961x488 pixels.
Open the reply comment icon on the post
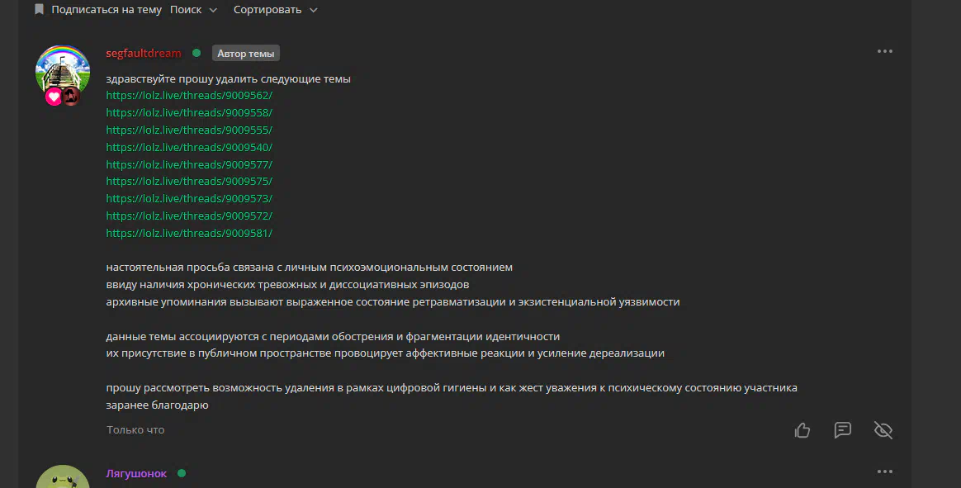tap(843, 430)
